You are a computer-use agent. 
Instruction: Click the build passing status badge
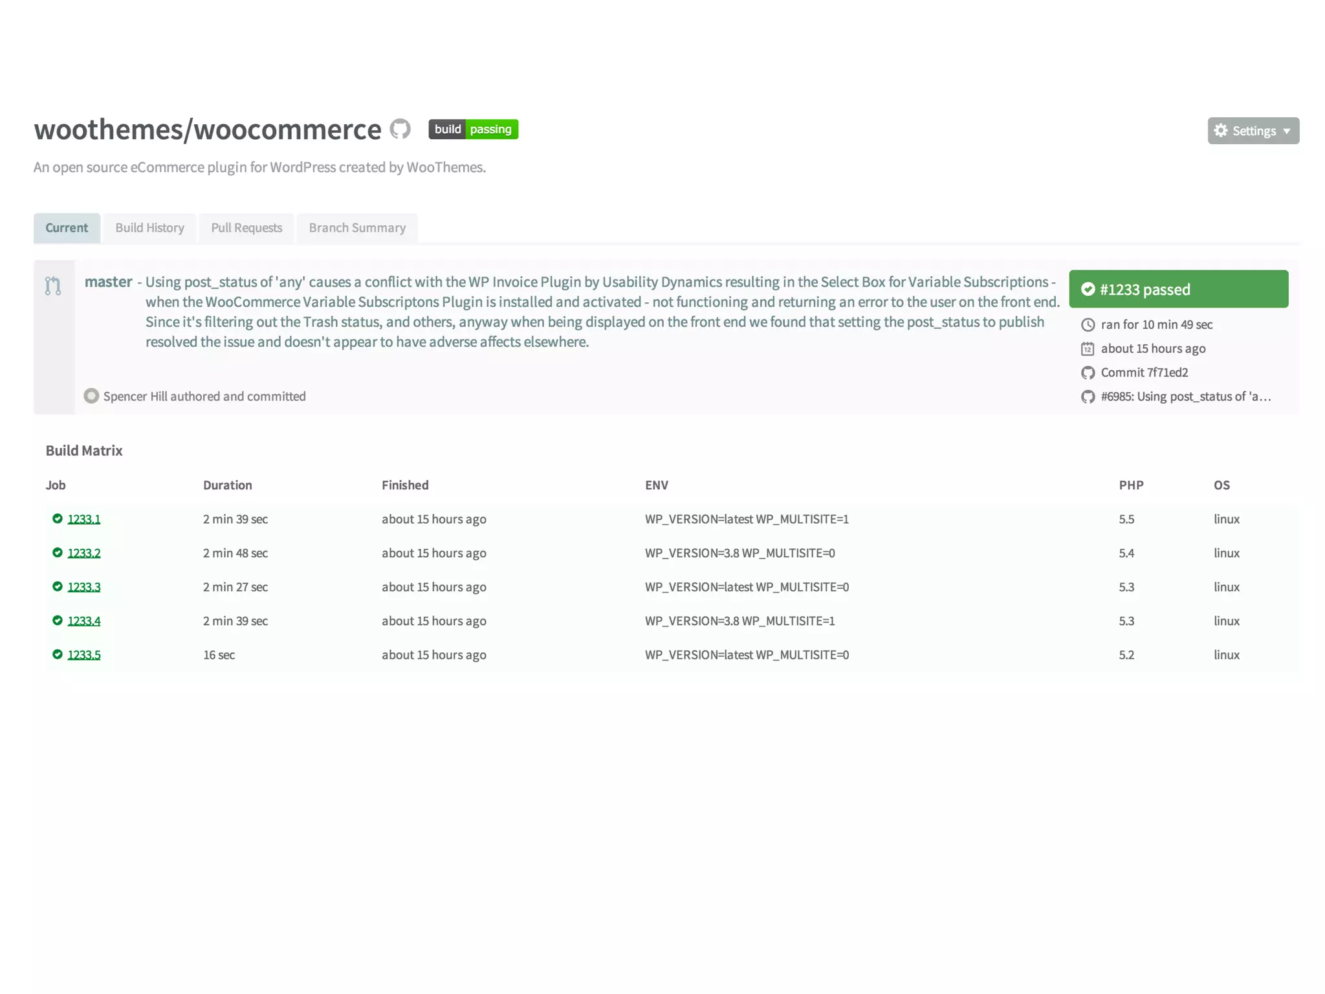pos(473,129)
